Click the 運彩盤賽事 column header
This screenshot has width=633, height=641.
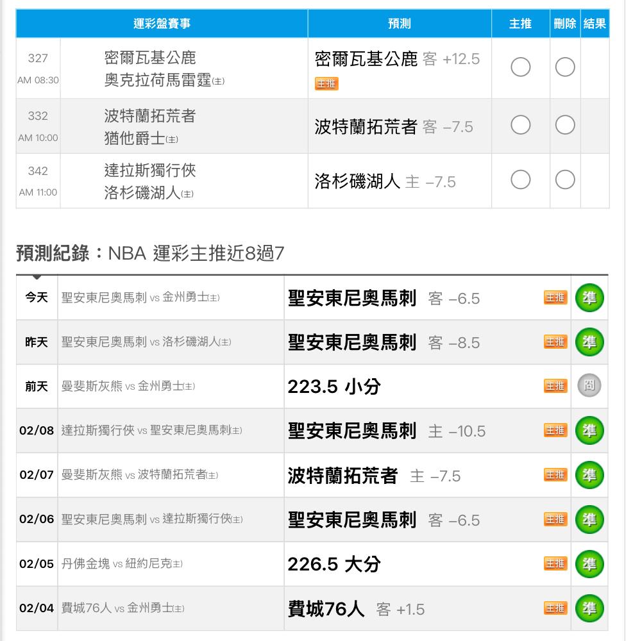click(162, 24)
